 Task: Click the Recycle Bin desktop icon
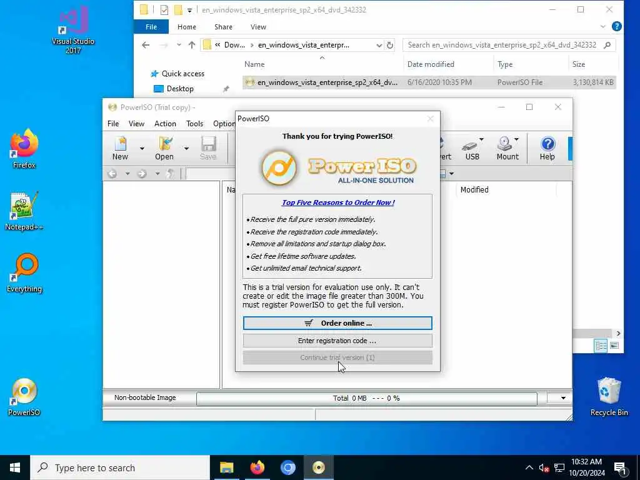point(609,397)
